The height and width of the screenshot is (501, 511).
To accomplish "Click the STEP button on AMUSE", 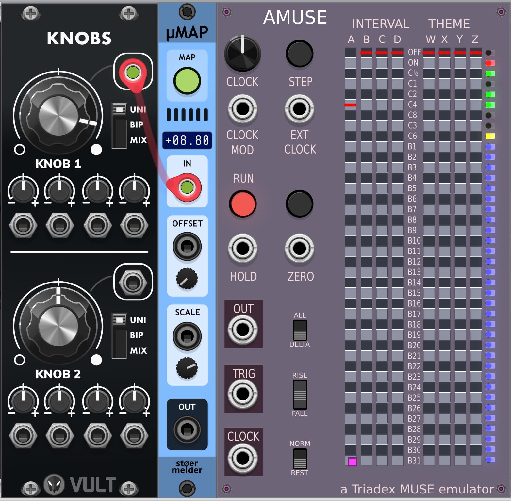I will [300, 54].
